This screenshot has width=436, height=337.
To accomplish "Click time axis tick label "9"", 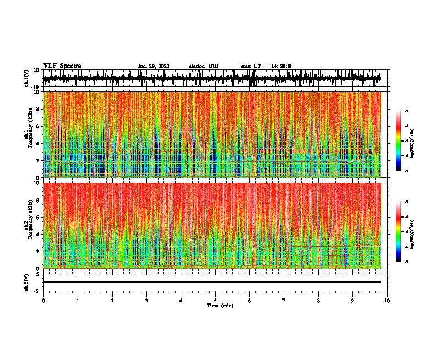I will (352, 301).
